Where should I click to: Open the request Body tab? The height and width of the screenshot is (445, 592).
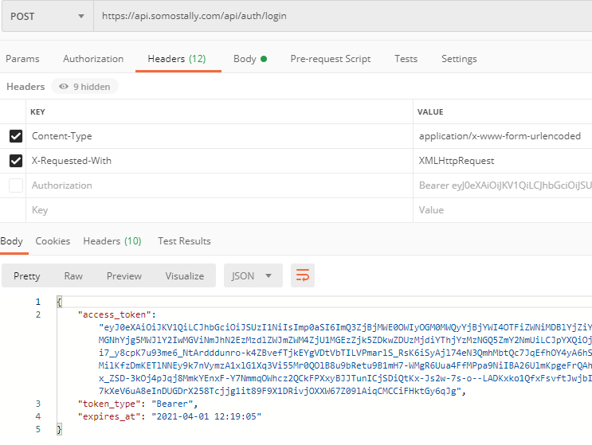249,59
